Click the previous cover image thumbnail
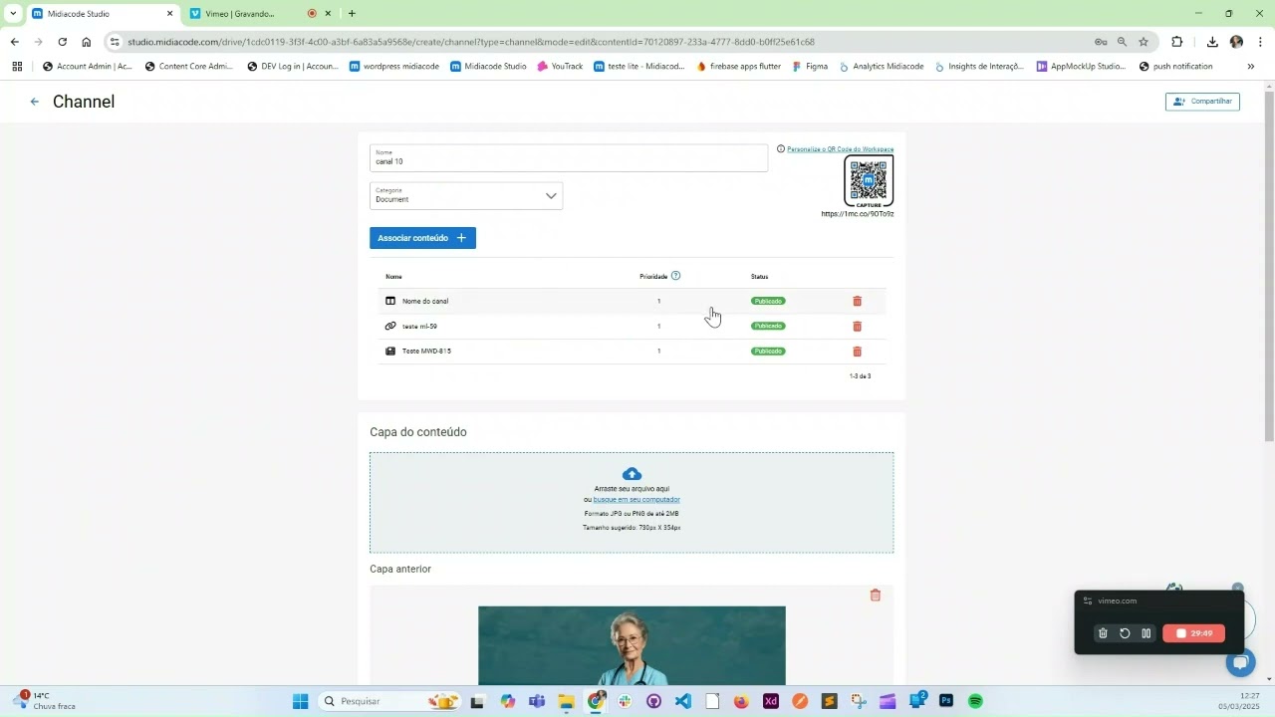Screen dimensions: 1275x717 point(632,645)
